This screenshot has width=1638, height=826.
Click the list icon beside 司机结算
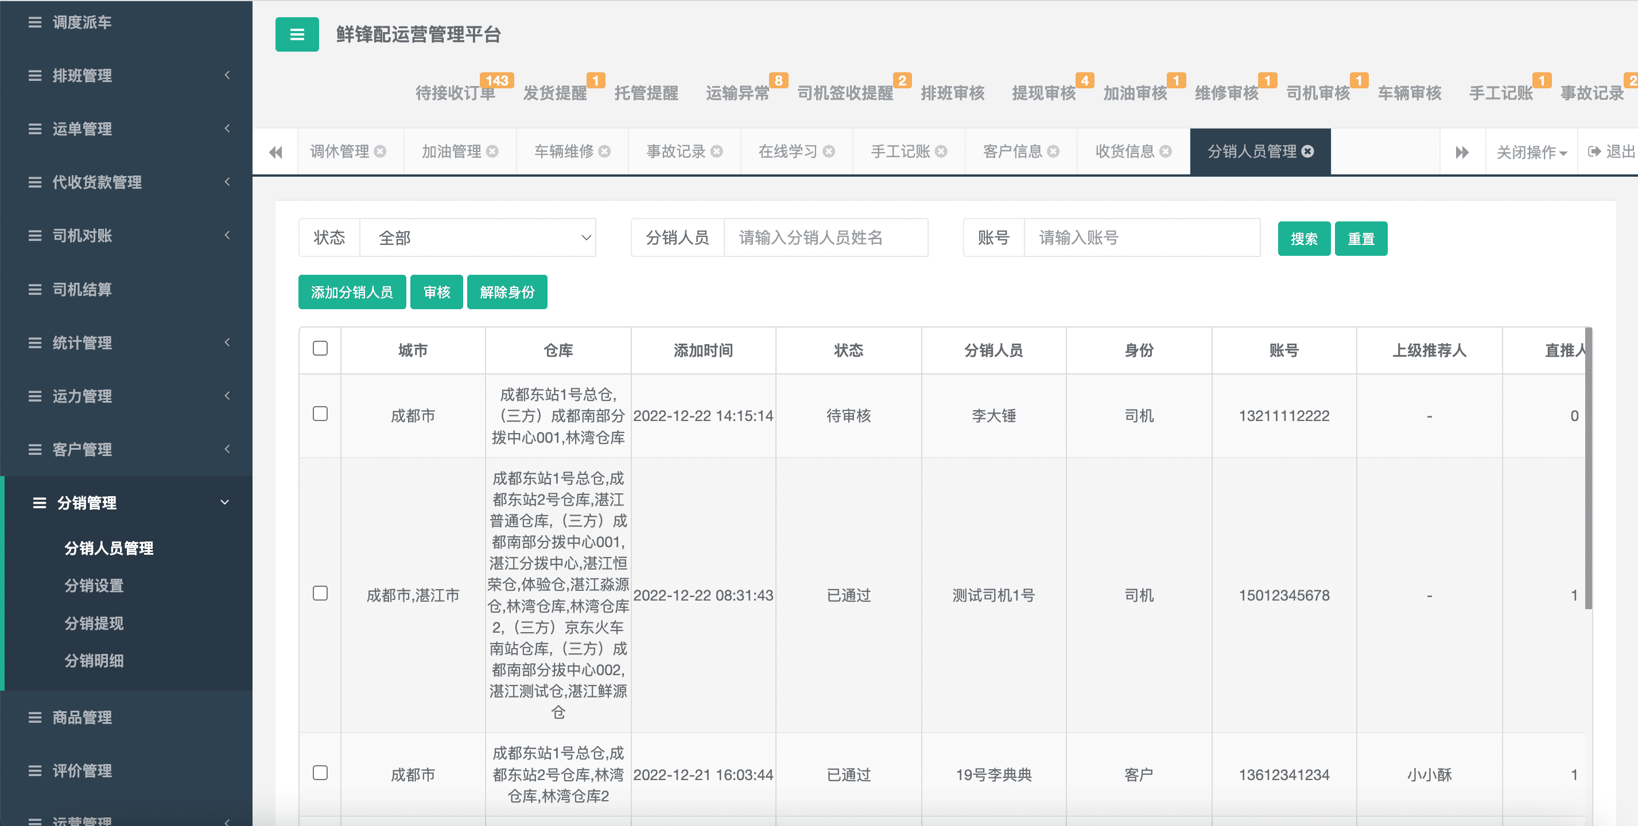click(x=35, y=289)
